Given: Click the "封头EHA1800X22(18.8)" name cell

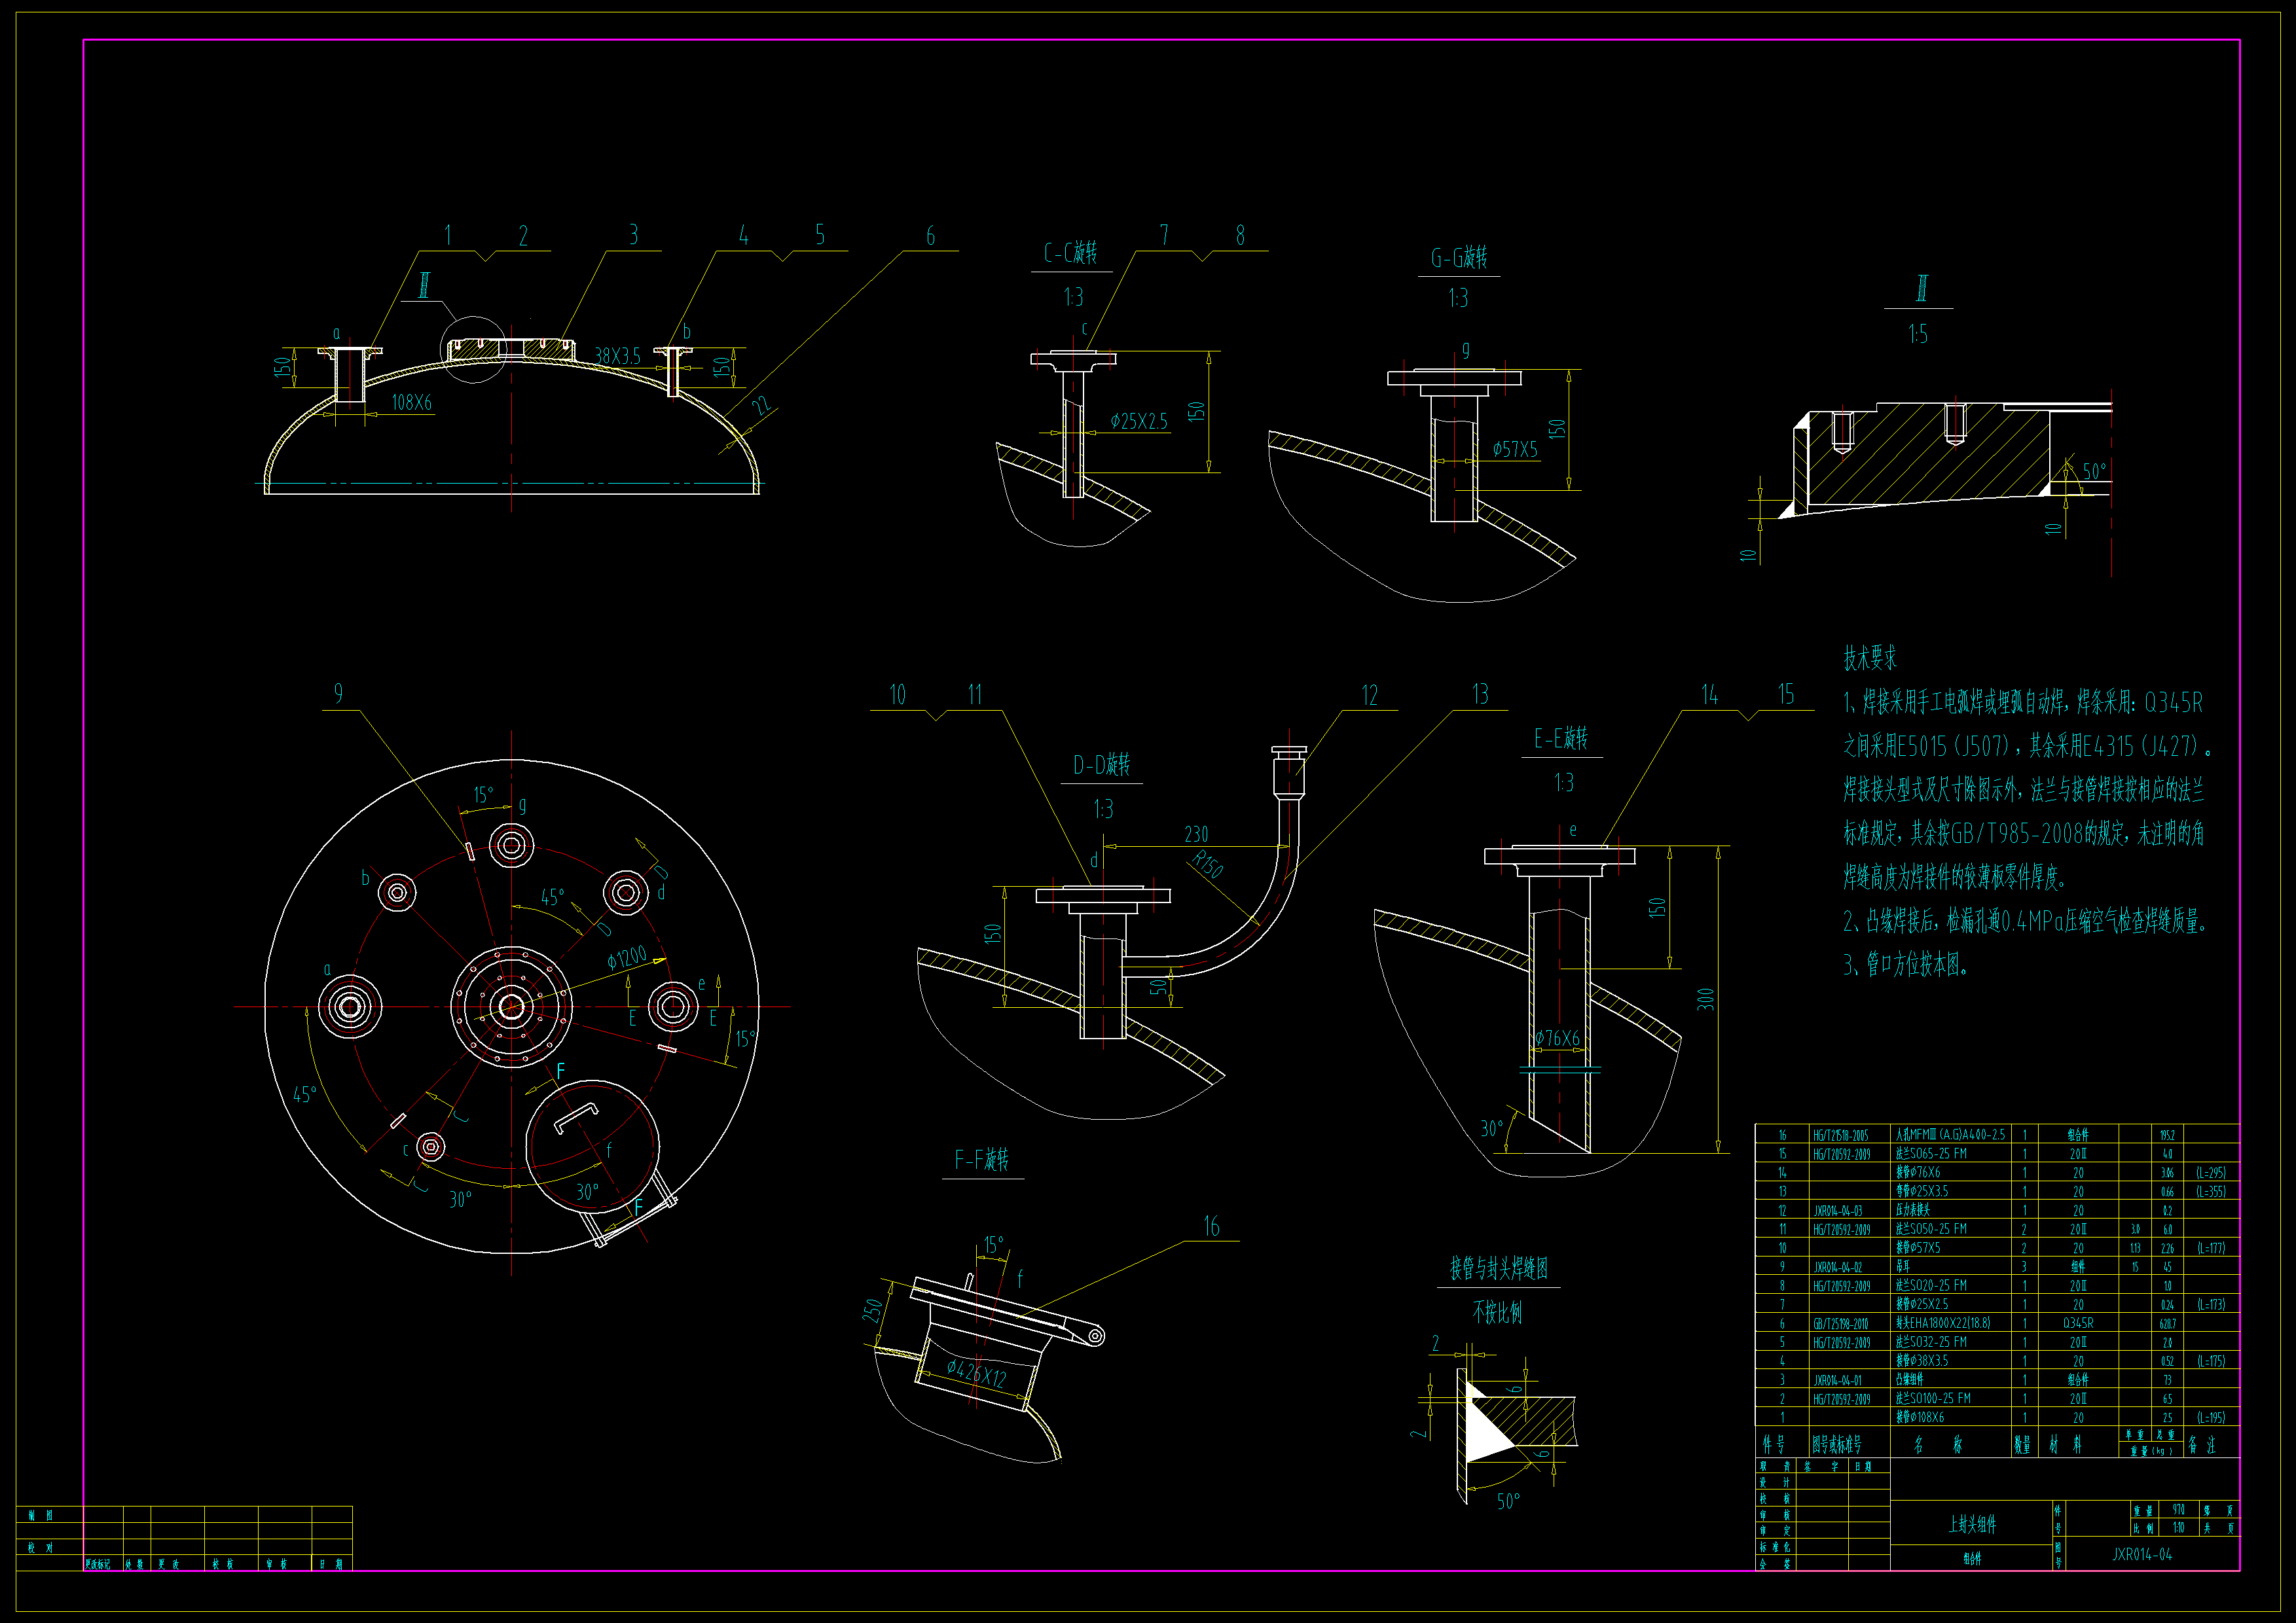Looking at the screenshot, I should point(1943,1323).
